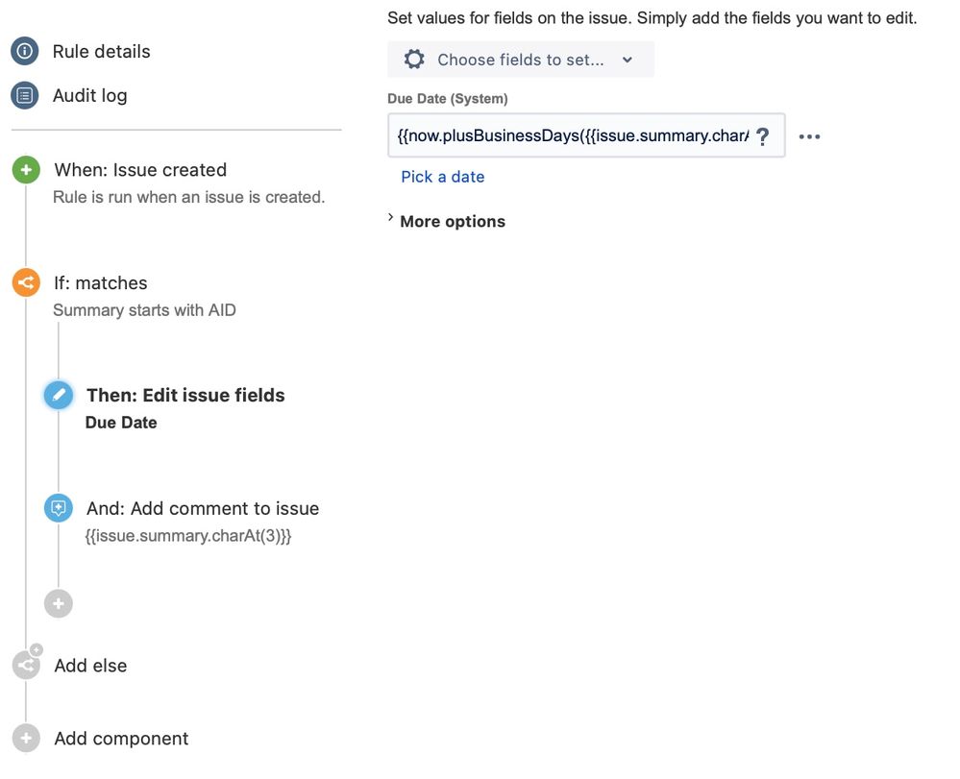Viewport: 960px width, 779px height.
Task: Click the Pick a date link
Action: [x=443, y=177]
